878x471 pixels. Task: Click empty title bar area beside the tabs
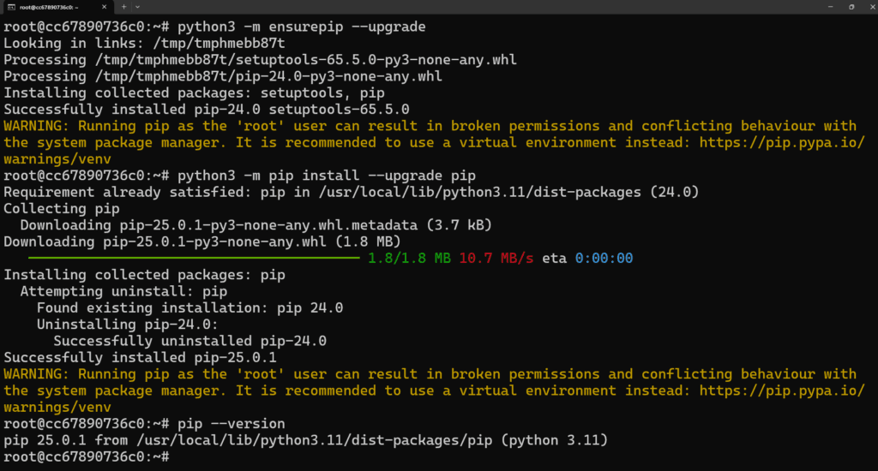pyautogui.click(x=482, y=7)
